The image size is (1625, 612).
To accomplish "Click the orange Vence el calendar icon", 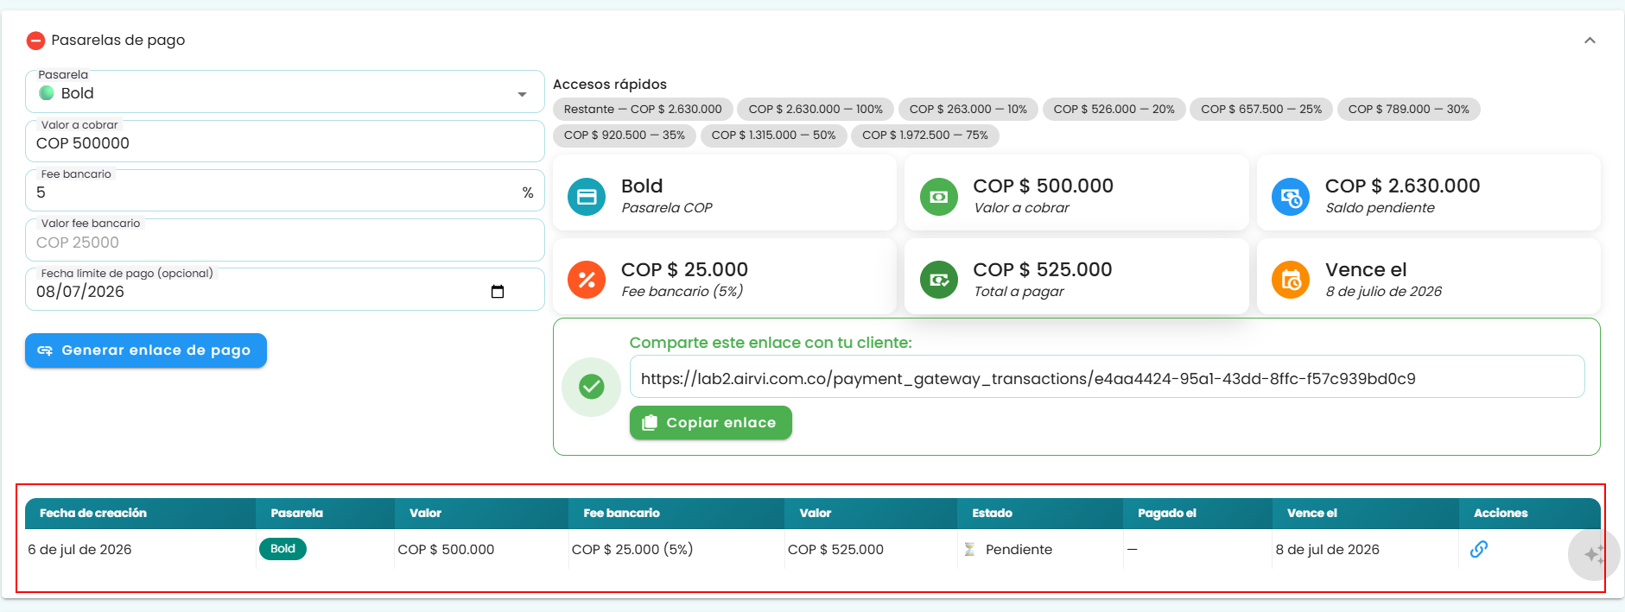I will coord(1291,280).
